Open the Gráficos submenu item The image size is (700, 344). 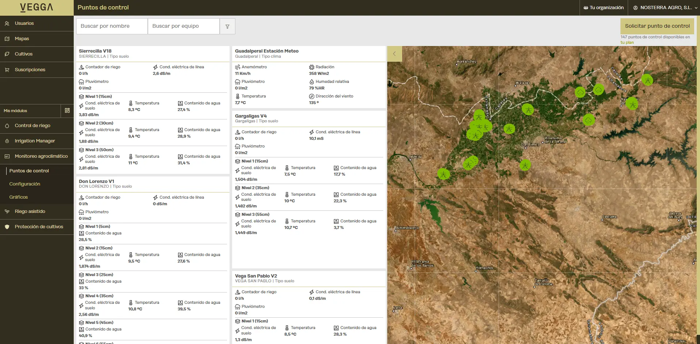point(19,197)
